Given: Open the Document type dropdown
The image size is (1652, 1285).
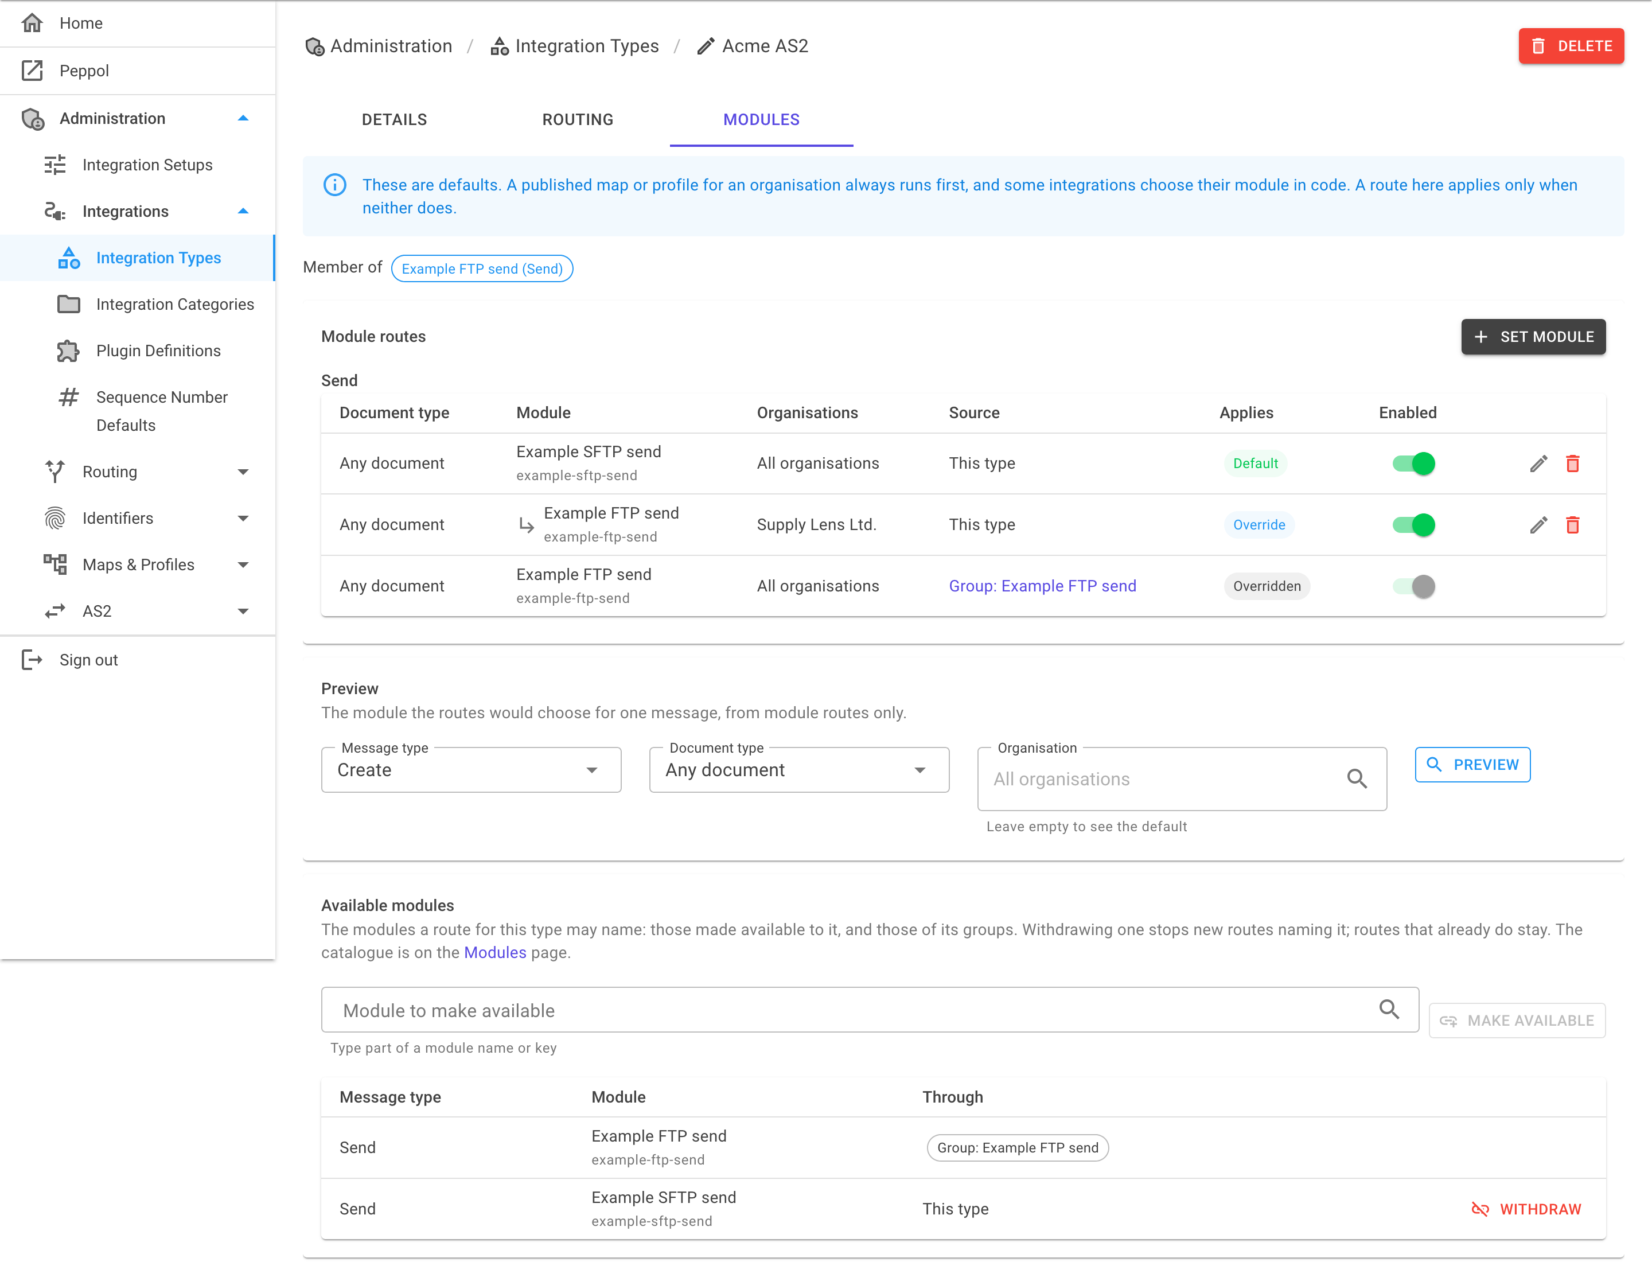Looking at the screenshot, I should pyautogui.click(x=799, y=770).
